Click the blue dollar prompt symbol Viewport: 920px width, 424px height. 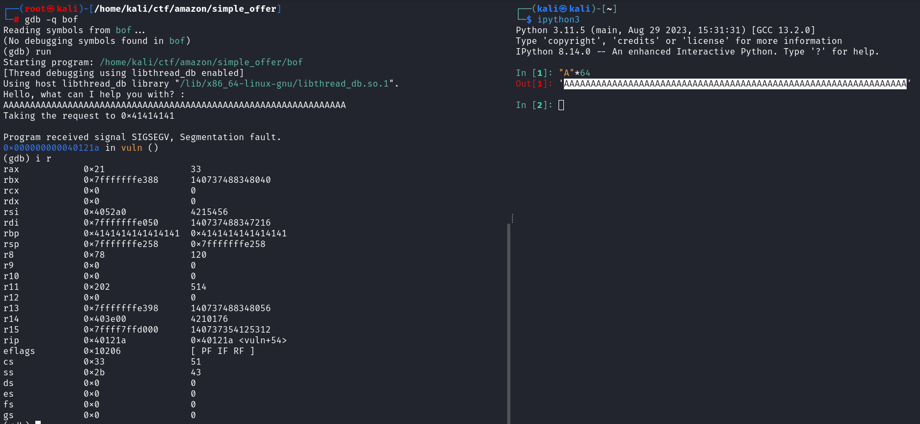pyautogui.click(x=529, y=20)
